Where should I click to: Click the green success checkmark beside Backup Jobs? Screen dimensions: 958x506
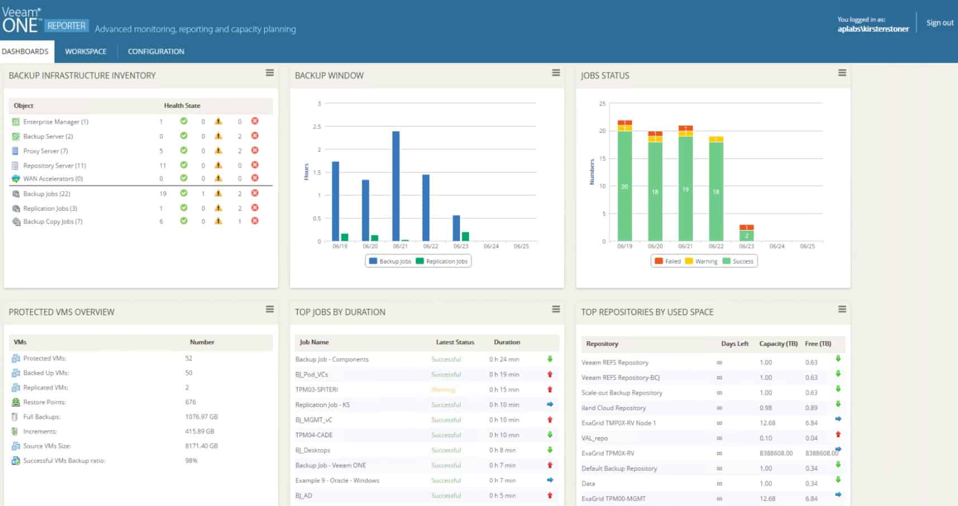coord(184,194)
